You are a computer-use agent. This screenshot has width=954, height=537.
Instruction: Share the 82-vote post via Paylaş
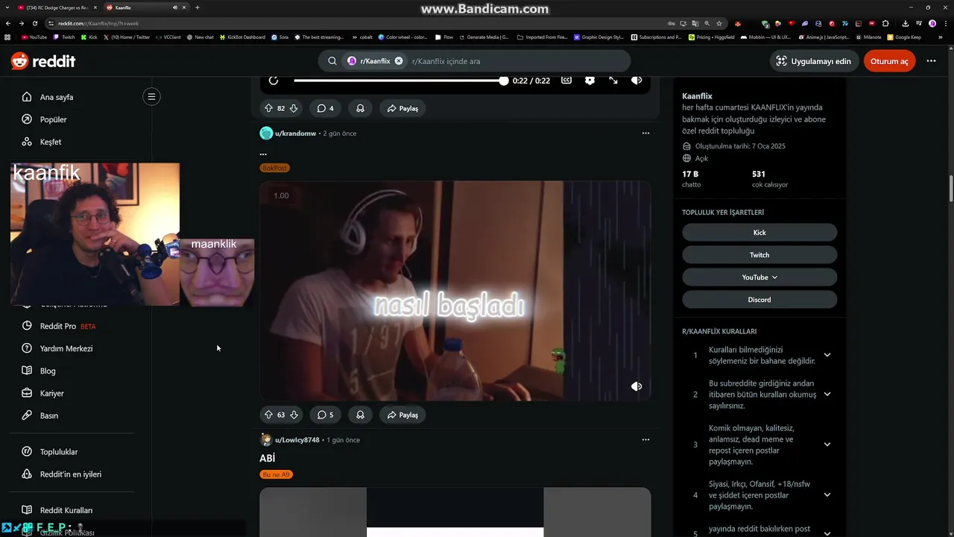point(402,108)
